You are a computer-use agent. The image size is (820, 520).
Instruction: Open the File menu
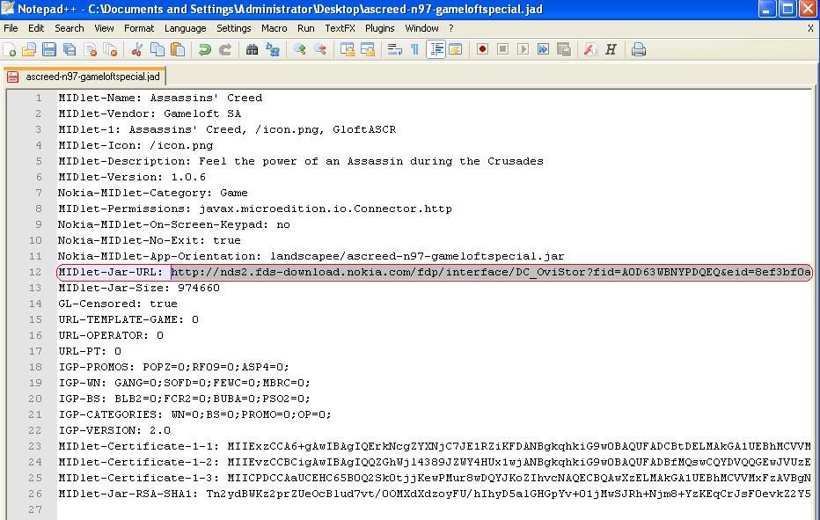11,28
